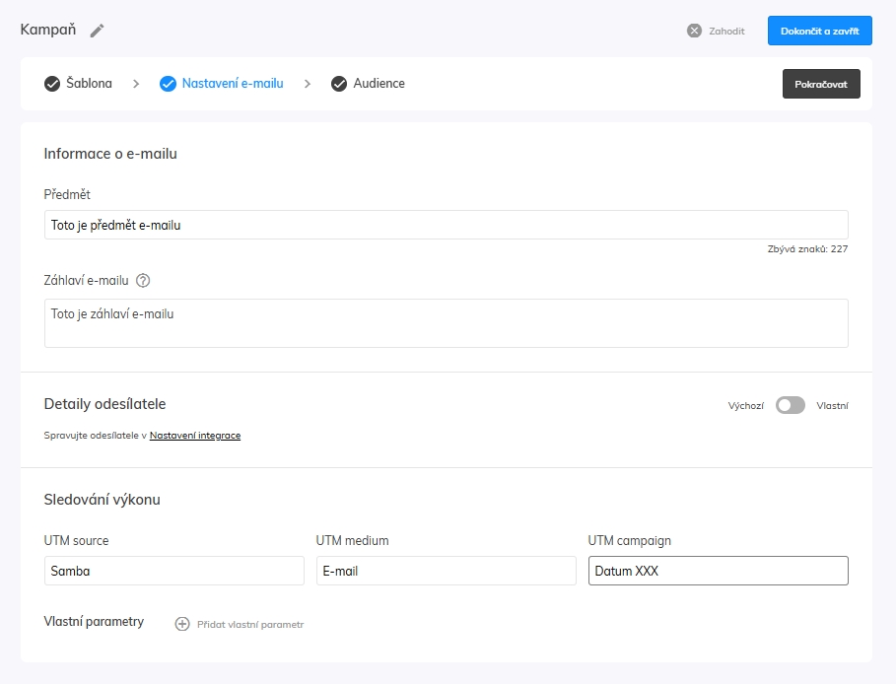Image resolution: width=896 pixels, height=684 pixels.
Task: Click the Audience step checkmark icon
Action: [x=339, y=84]
